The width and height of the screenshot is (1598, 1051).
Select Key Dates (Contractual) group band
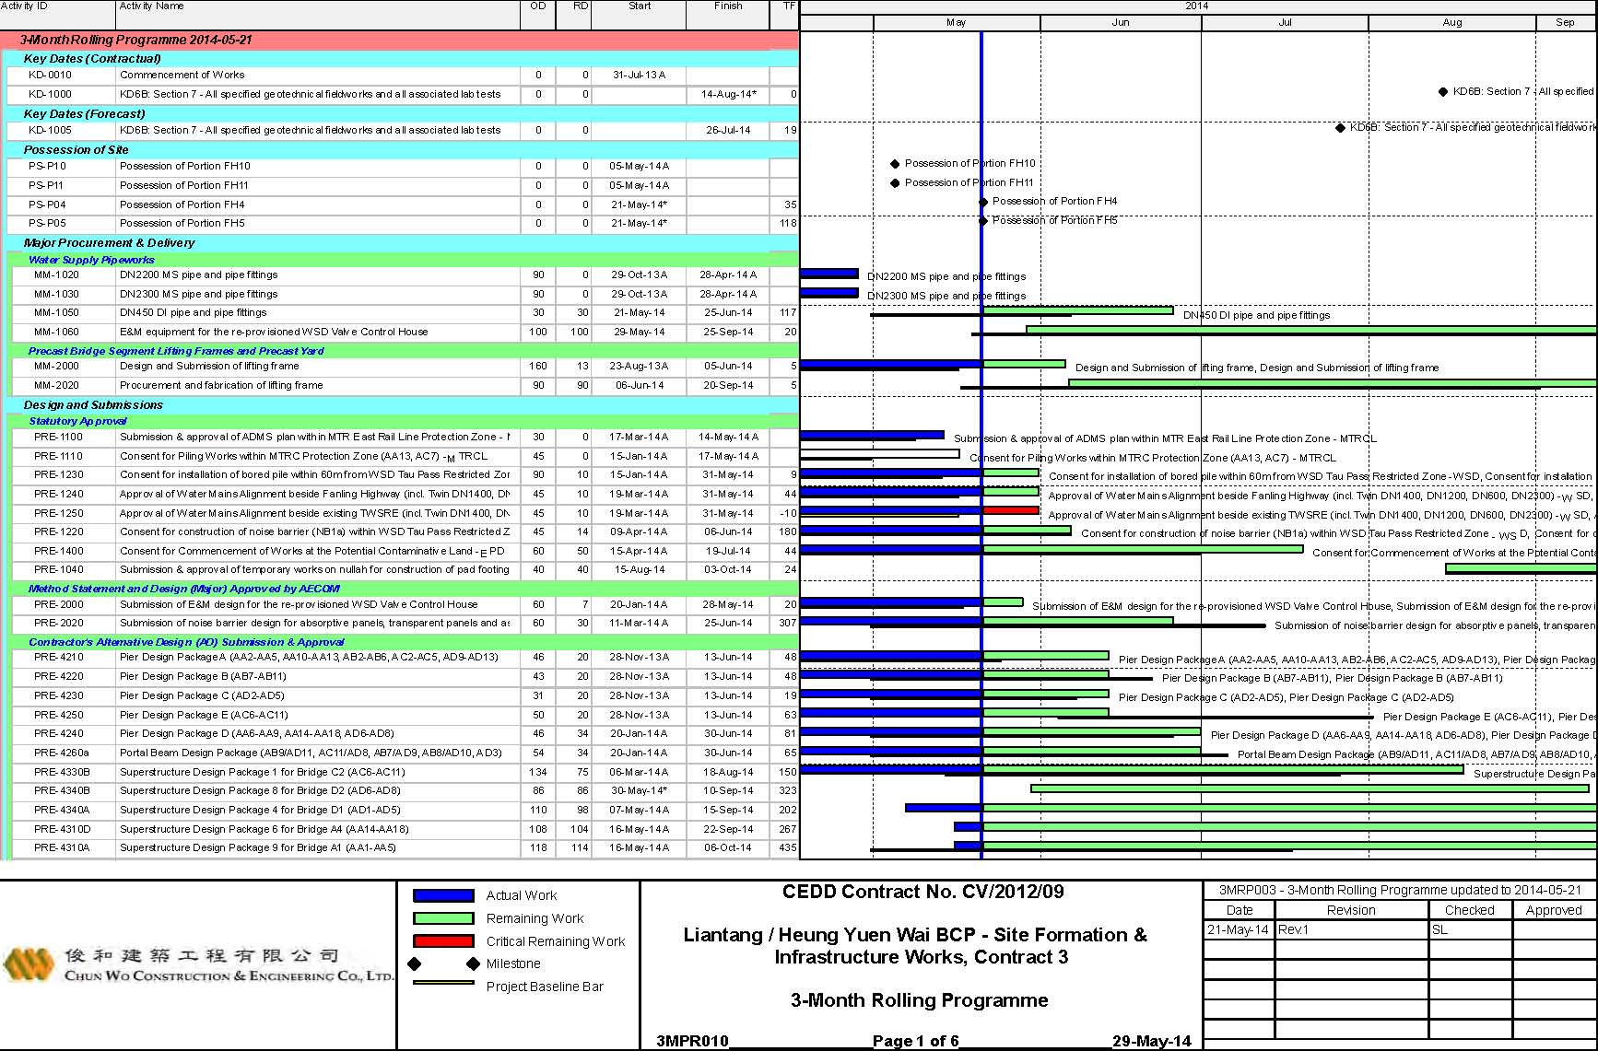(x=403, y=58)
